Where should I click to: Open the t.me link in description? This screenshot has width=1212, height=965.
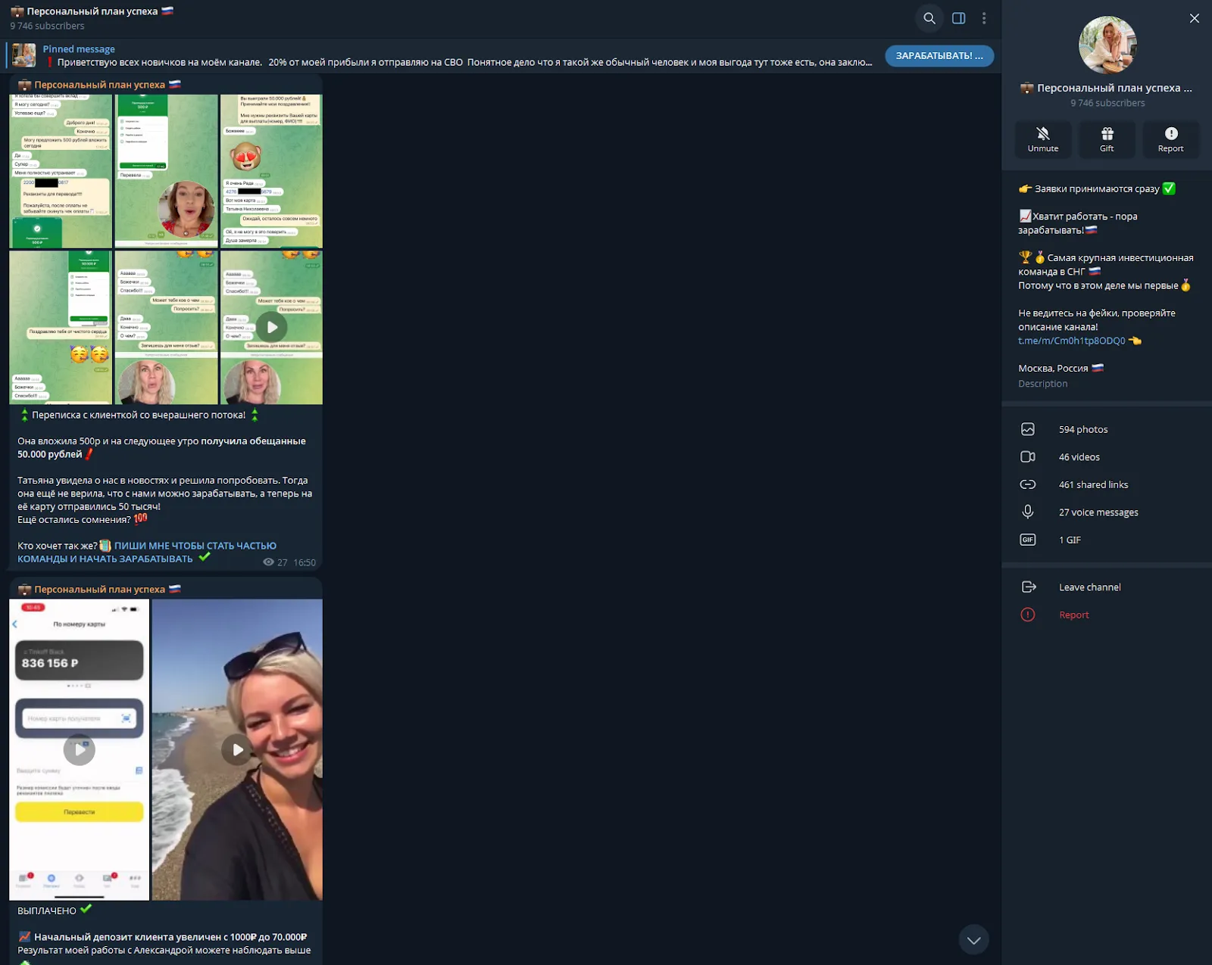[1071, 341]
